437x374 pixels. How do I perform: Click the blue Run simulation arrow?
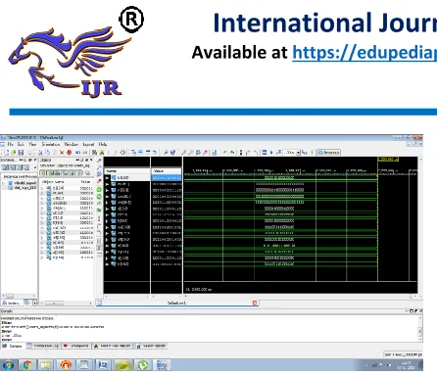[x=271, y=153]
